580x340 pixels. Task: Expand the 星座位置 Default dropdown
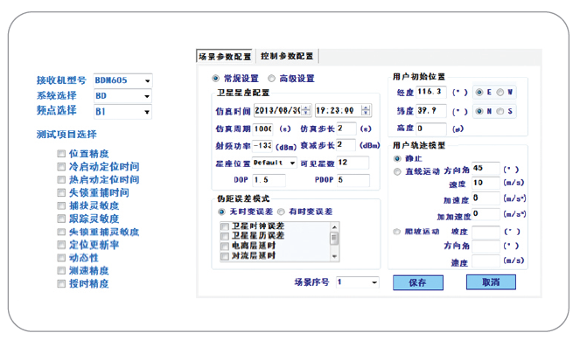tap(275, 163)
